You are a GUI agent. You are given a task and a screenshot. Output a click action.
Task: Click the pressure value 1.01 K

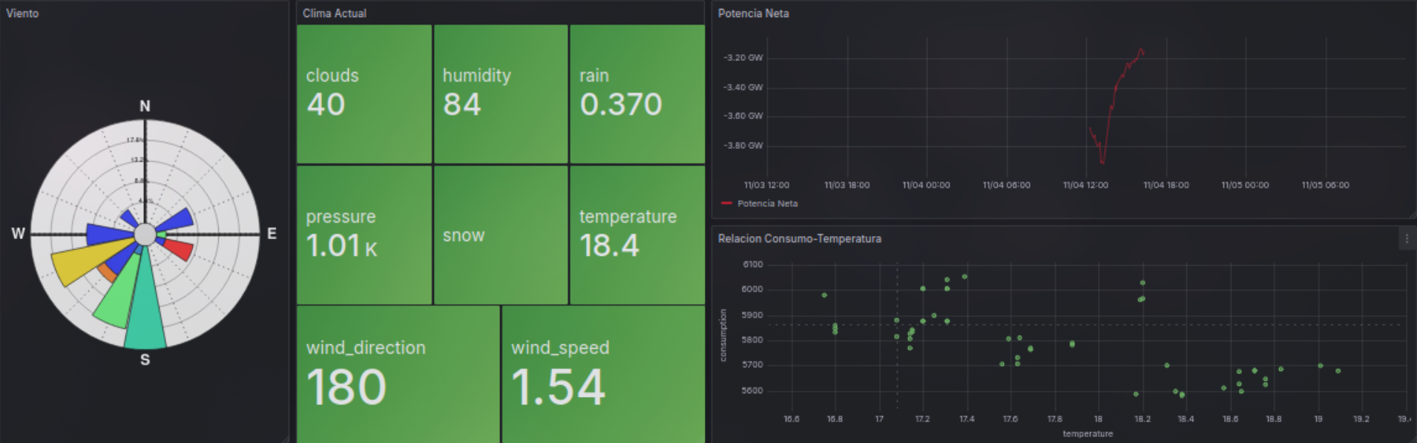342,246
